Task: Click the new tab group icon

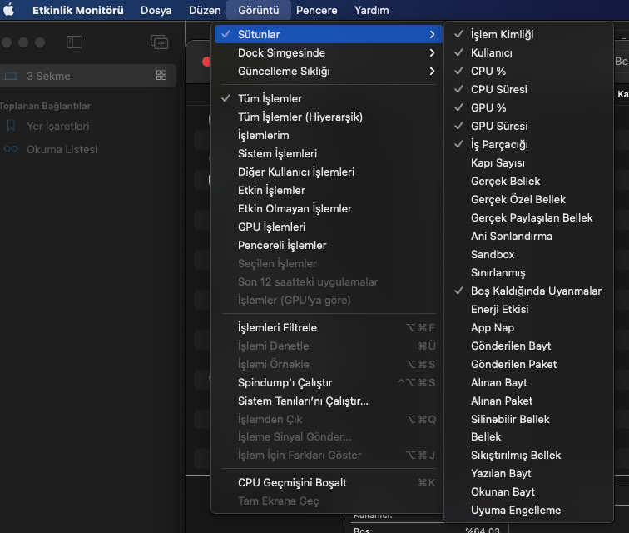Action: [159, 42]
